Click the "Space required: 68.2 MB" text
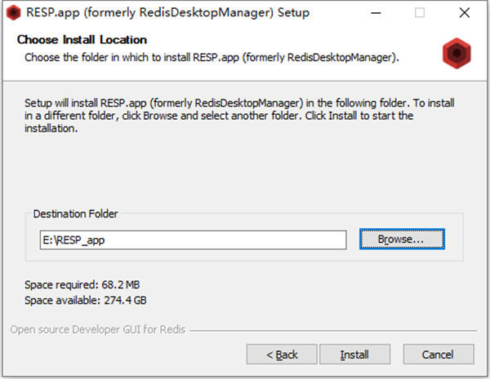 (x=83, y=286)
